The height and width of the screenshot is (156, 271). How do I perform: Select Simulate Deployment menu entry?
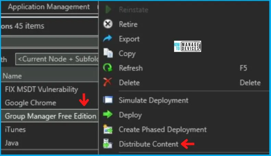[153, 100]
